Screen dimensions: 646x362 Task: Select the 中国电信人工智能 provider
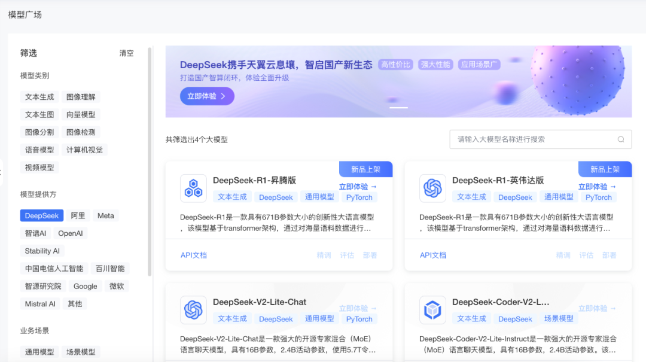coord(54,269)
